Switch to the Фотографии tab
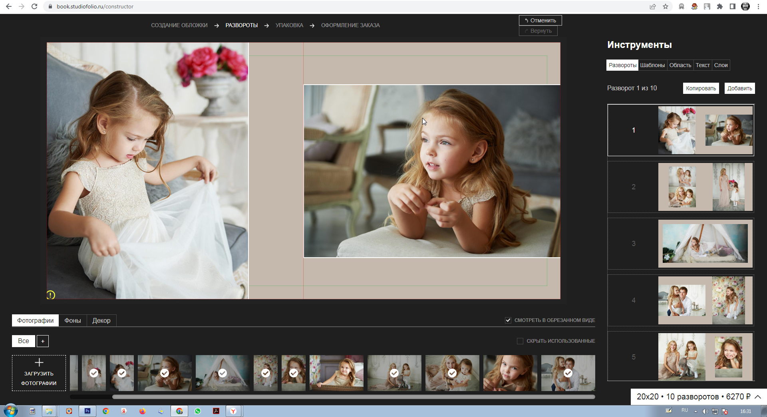 coord(35,320)
